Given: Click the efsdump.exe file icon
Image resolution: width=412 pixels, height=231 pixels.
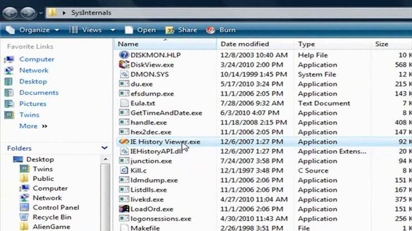Looking at the screenshot, I should (124, 94).
